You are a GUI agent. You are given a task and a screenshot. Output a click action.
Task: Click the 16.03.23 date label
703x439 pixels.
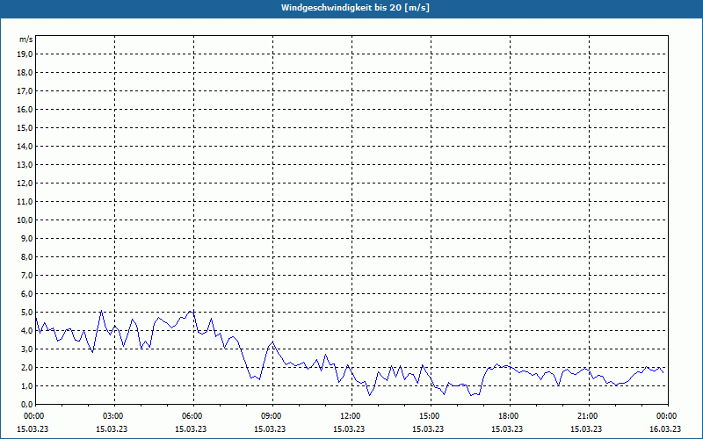[665, 428]
